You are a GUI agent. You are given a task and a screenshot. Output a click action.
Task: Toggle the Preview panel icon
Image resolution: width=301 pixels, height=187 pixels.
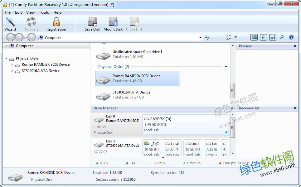(x=263, y=37)
